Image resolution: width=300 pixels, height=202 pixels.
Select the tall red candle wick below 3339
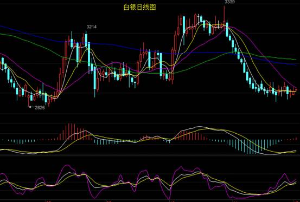[224, 14]
